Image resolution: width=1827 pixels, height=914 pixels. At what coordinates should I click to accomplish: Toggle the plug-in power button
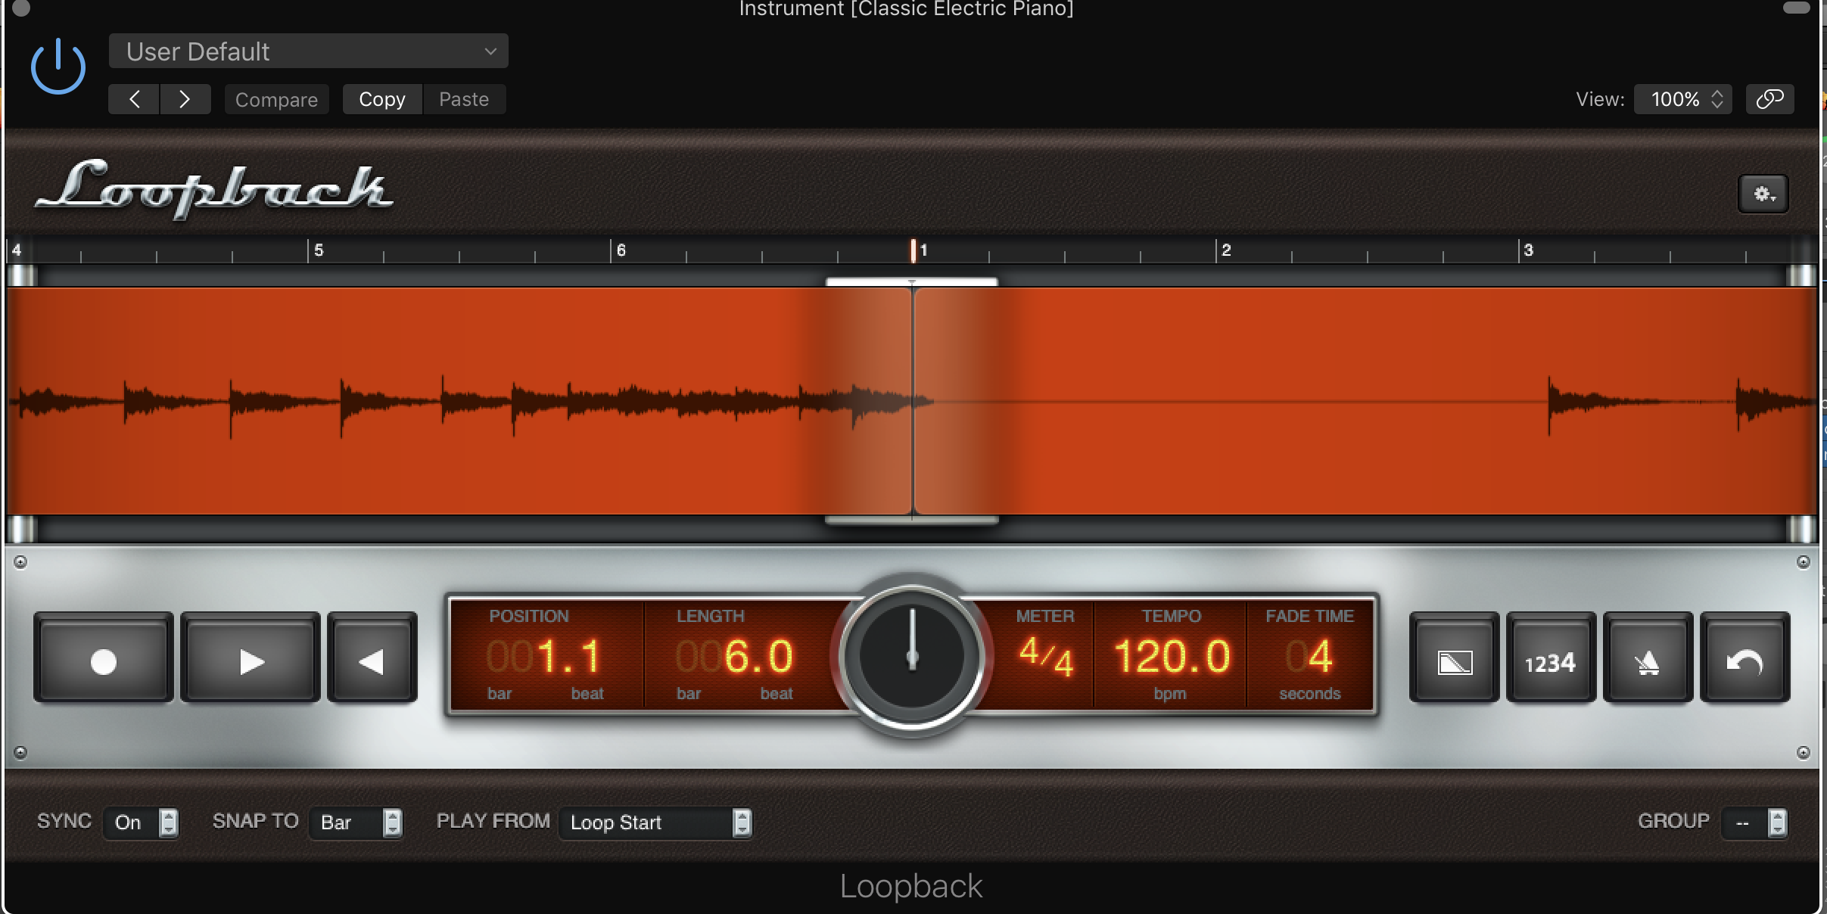pyautogui.click(x=58, y=67)
